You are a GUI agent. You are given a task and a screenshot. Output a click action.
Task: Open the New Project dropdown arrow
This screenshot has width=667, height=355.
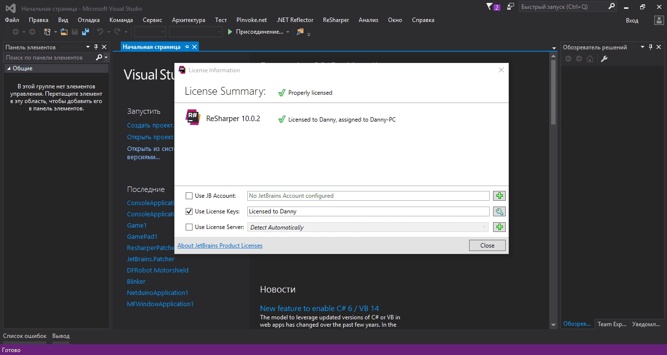point(55,32)
